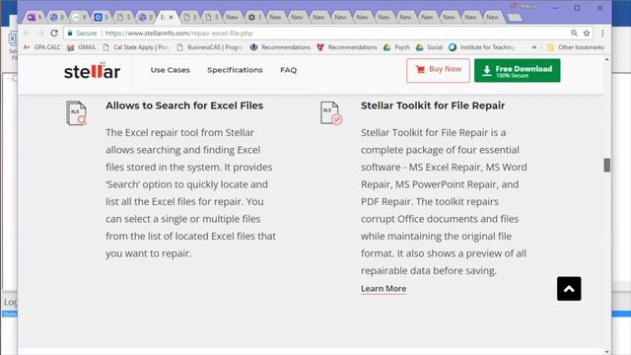631x355 pixels.
Task: Click the XLS toolkit repair icon
Action: (x=331, y=113)
